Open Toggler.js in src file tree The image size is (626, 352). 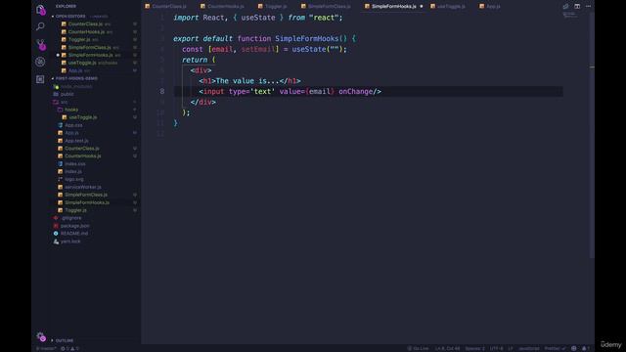coord(76,210)
